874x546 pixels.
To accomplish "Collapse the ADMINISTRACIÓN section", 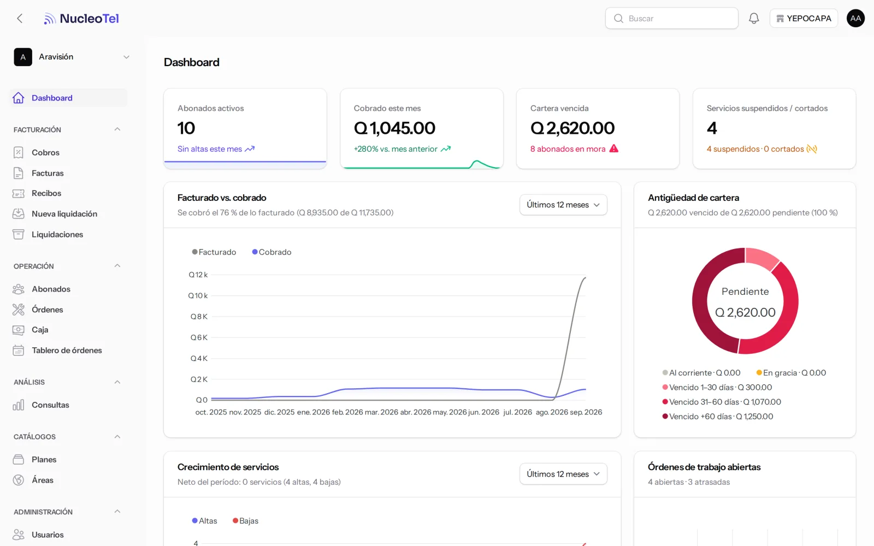I will tap(117, 512).
